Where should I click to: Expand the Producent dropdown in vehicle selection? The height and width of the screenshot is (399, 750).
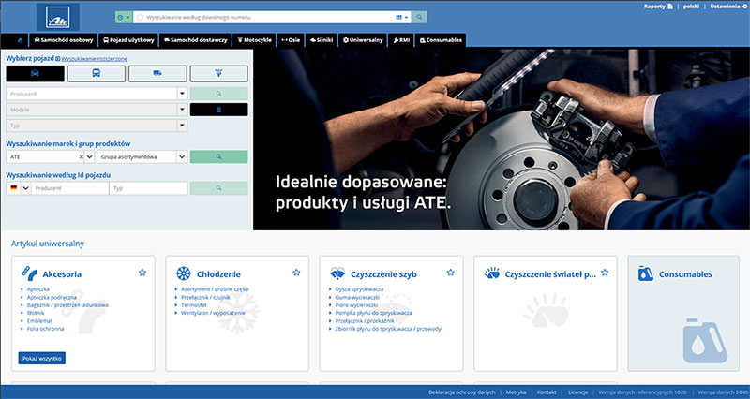pos(182,94)
